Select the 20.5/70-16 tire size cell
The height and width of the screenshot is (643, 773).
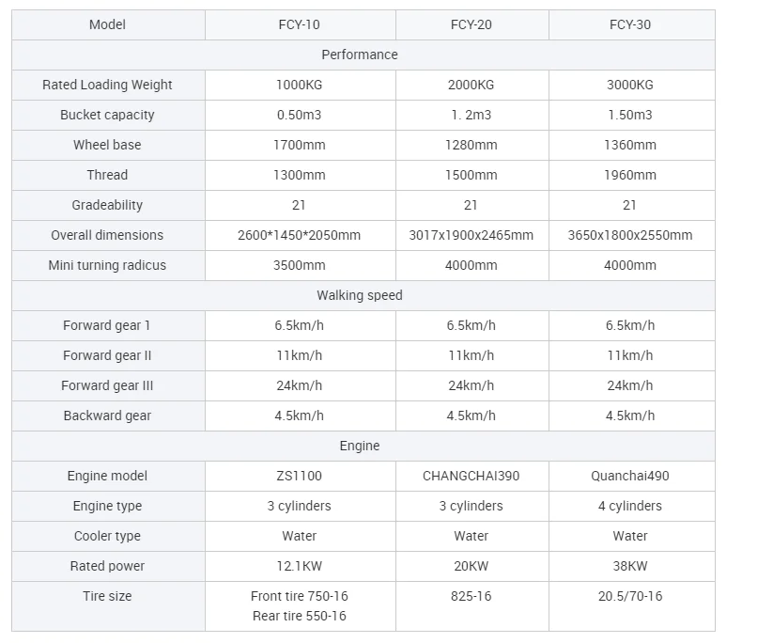(x=629, y=596)
